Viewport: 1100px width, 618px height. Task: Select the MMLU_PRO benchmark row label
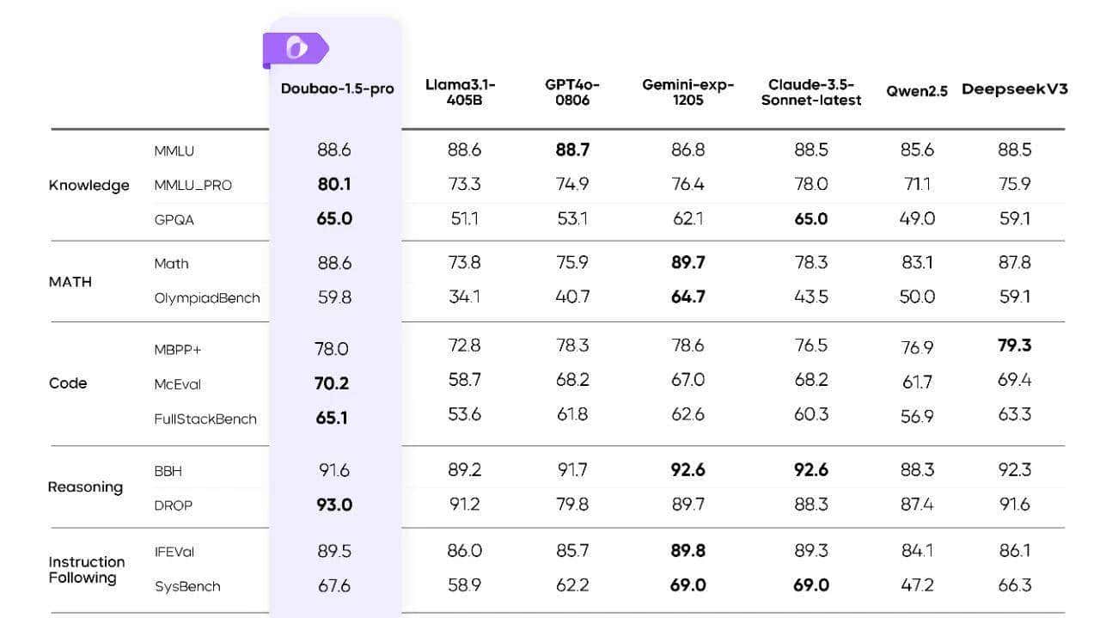[192, 186]
